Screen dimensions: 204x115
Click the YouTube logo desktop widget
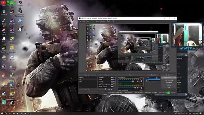[3, 3]
